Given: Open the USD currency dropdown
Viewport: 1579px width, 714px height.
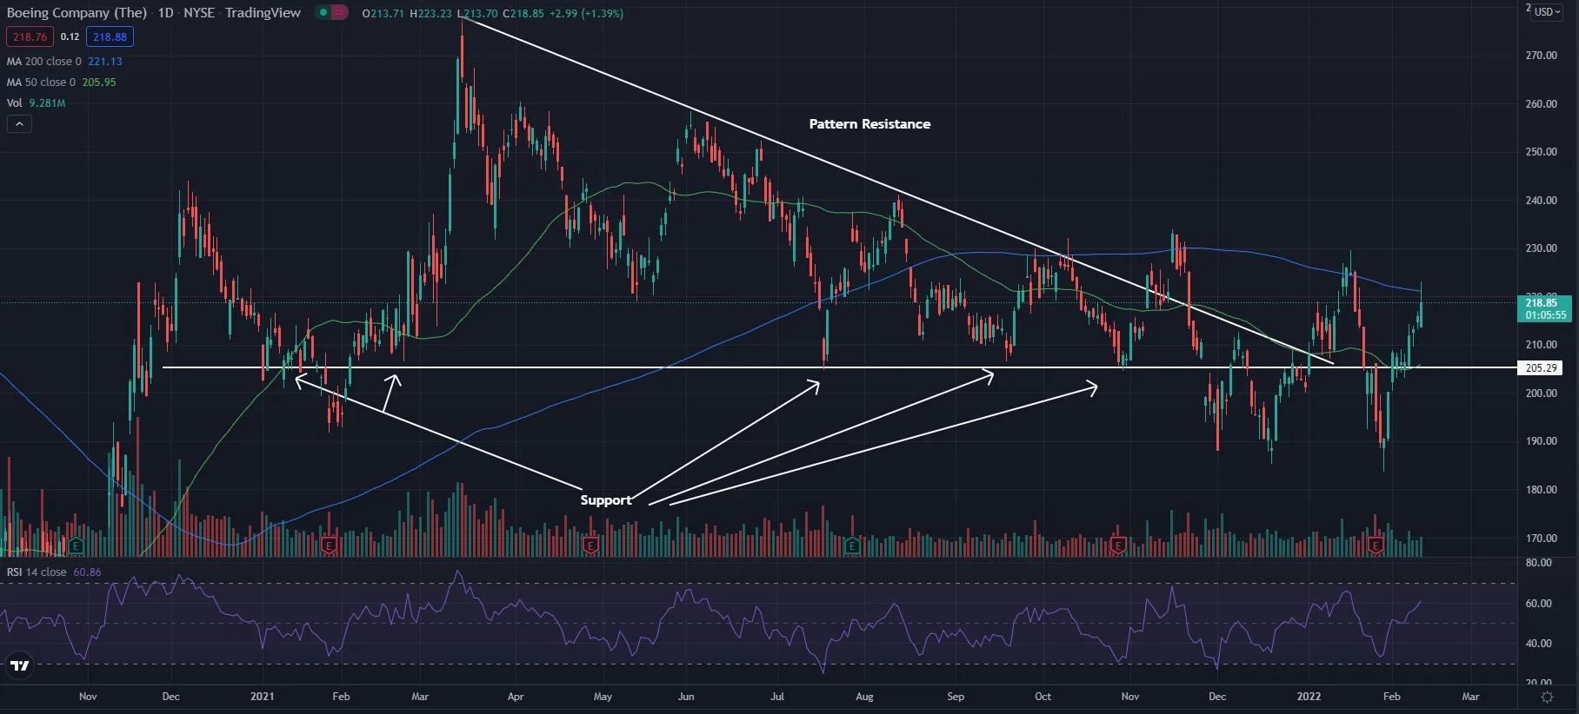Looking at the screenshot, I should click(1548, 12).
